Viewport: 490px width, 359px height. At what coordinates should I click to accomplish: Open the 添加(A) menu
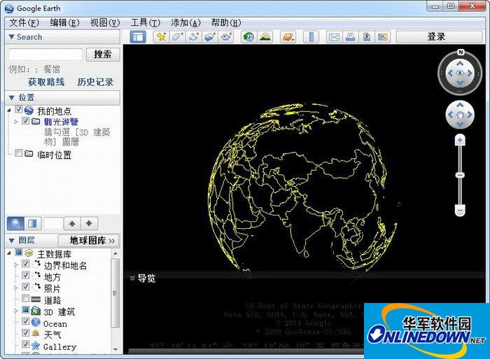click(x=185, y=22)
